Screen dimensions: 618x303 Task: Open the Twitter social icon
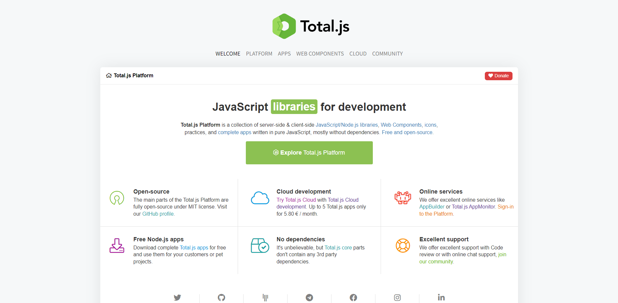point(177,297)
